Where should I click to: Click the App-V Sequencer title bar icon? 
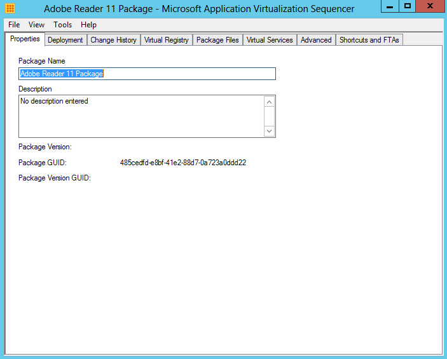point(10,8)
